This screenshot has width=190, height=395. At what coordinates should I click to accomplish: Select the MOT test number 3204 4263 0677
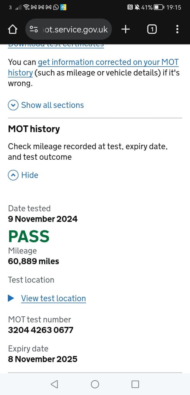click(40, 330)
